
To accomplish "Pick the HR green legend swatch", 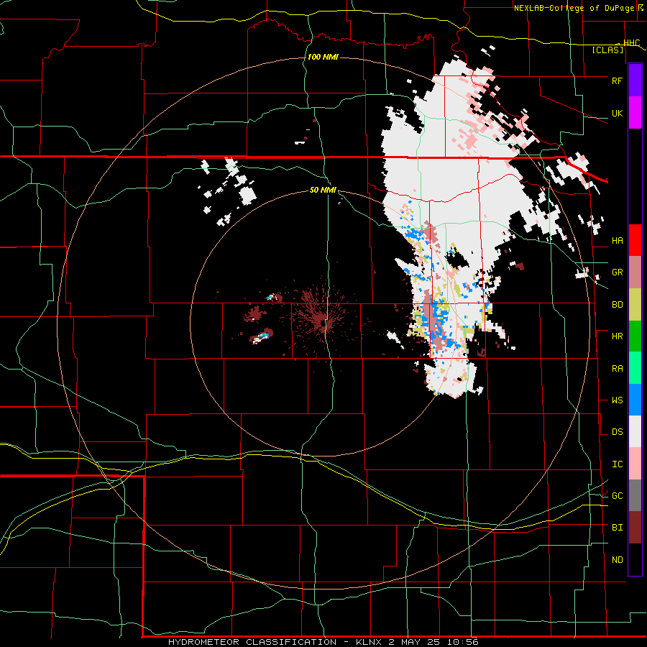I will click(x=635, y=336).
